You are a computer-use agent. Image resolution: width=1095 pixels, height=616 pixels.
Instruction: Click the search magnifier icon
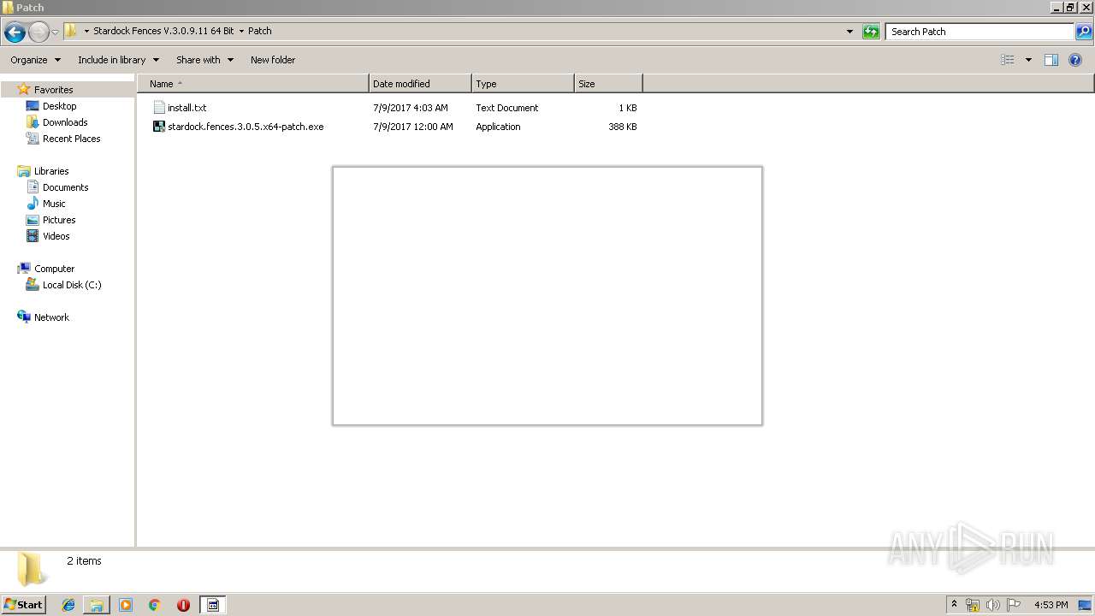click(1084, 32)
